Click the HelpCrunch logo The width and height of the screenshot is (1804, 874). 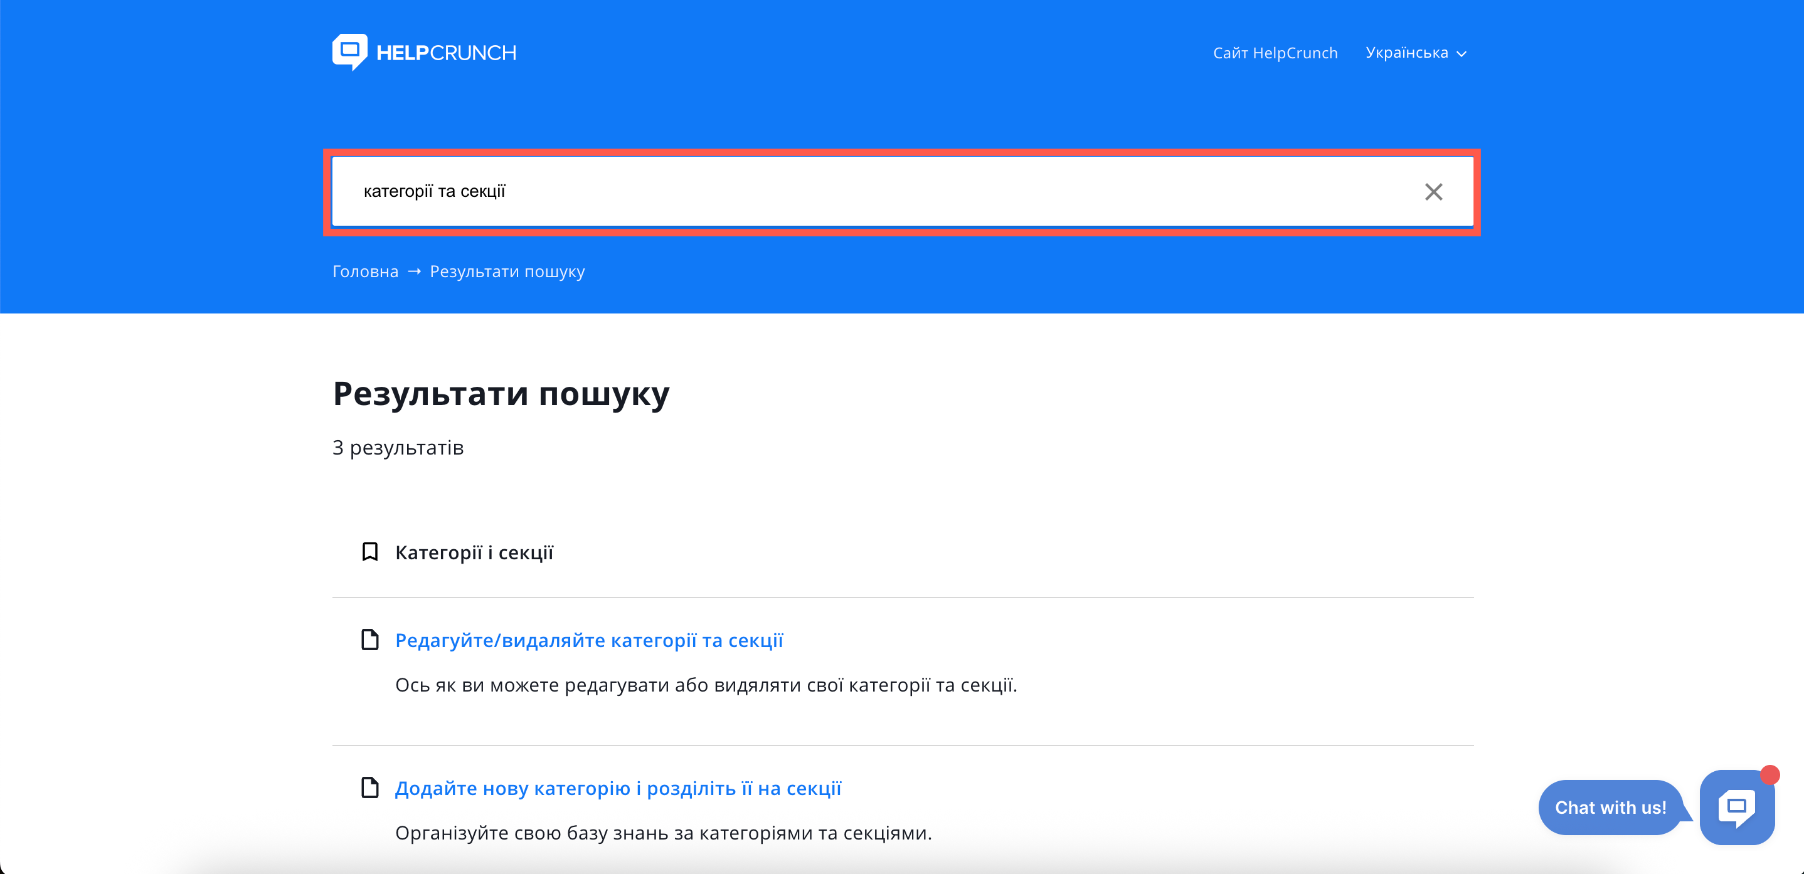pyautogui.click(x=423, y=53)
